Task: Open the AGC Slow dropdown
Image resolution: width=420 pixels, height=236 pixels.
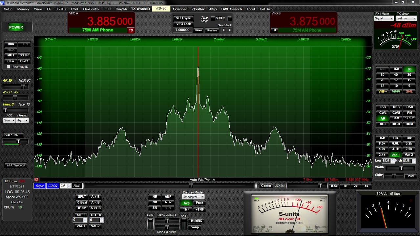Action: [x=9, y=120]
